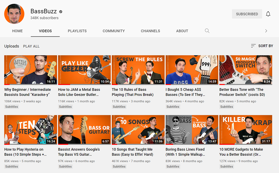Click "127K views • 9 months ago" text
This screenshot has width=279, height=173.
coord(239,161)
